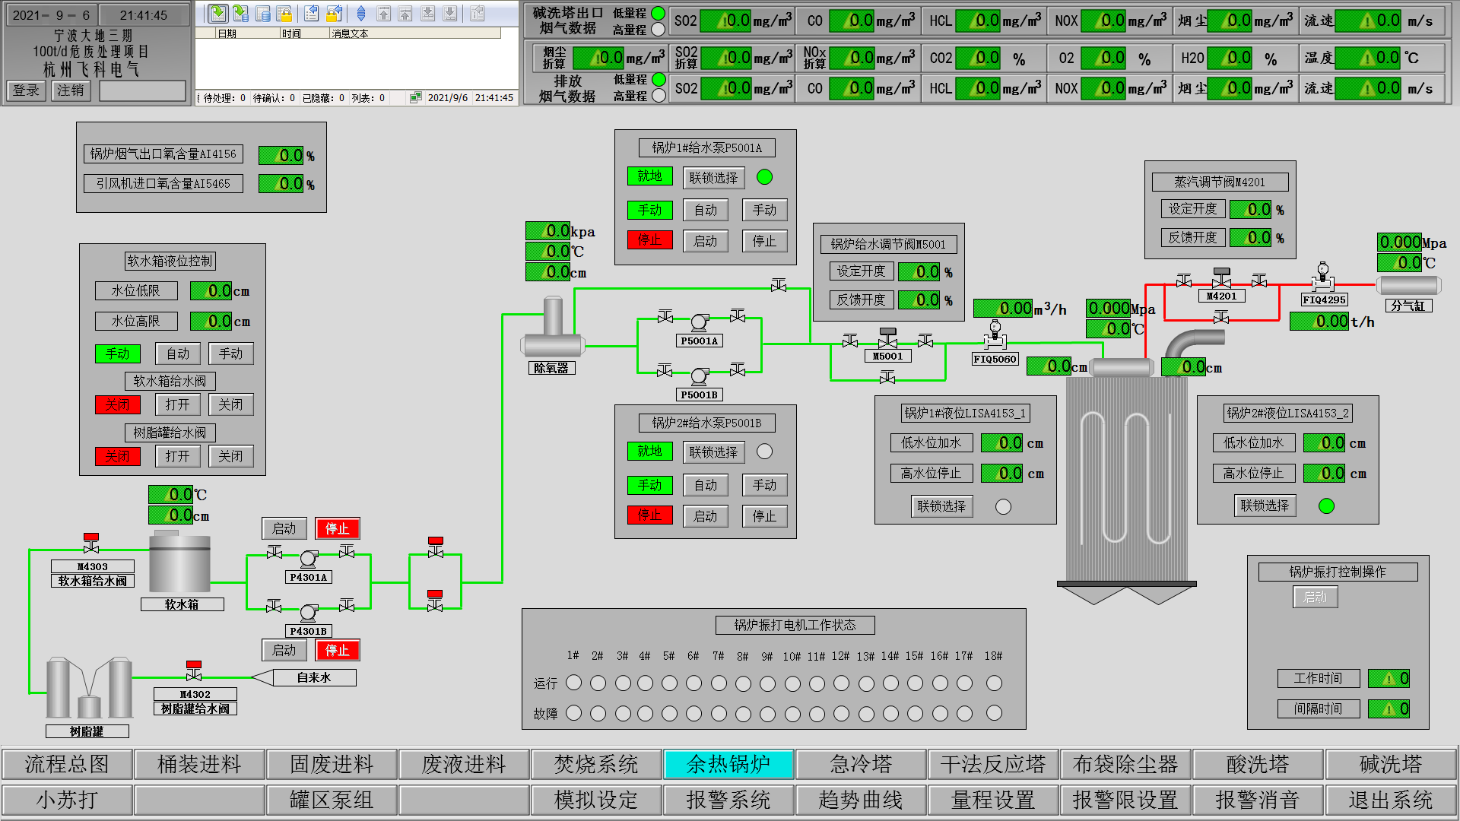Open the short-term archive list icon
1460x821 pixels.
coord(240,14)
